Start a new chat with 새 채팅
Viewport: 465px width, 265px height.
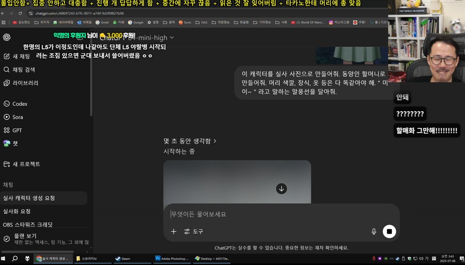17,56
